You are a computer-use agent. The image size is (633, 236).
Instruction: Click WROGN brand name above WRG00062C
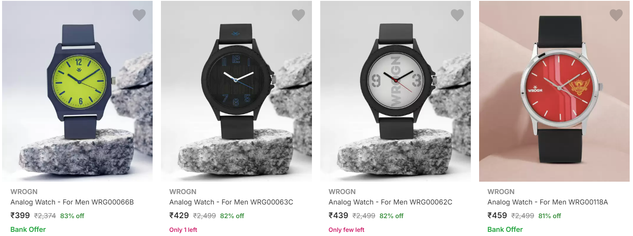pyautogui.click(x=342, y=192)
